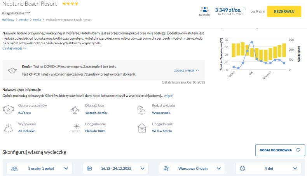Click the DODAJ DO SCHOWKA button
The width and height of the screenshot is (307, 176).
coord(280,150)
